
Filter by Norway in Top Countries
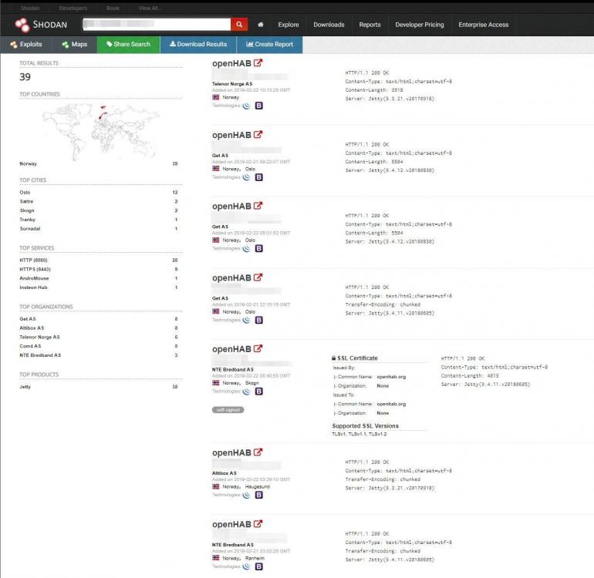point(28,164)
